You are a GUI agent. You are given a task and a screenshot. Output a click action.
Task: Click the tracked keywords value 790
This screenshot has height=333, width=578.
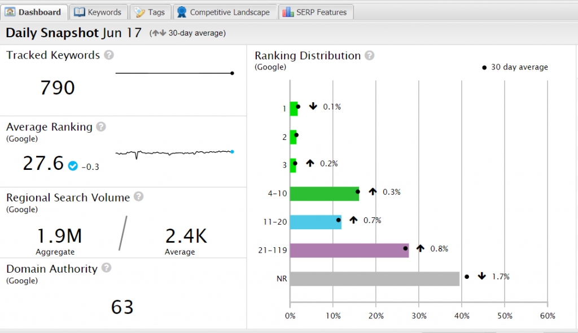pyautogui.click(x=58, y=88)
